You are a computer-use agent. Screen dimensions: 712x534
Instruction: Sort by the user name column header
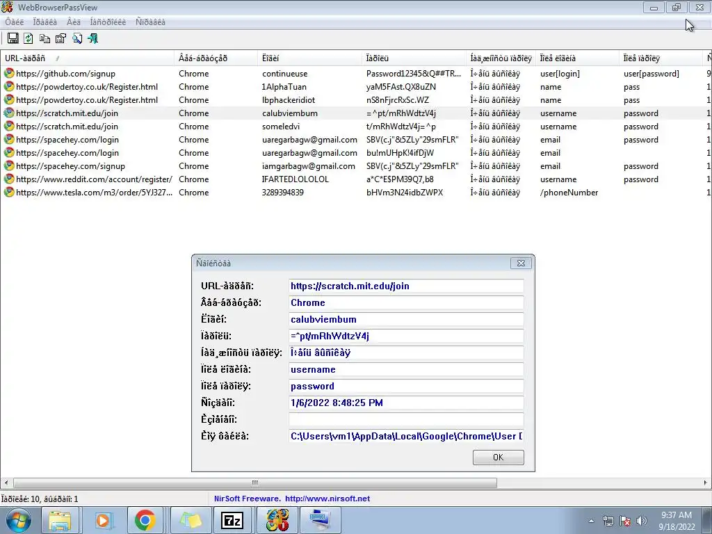click(x=309, y=58)
